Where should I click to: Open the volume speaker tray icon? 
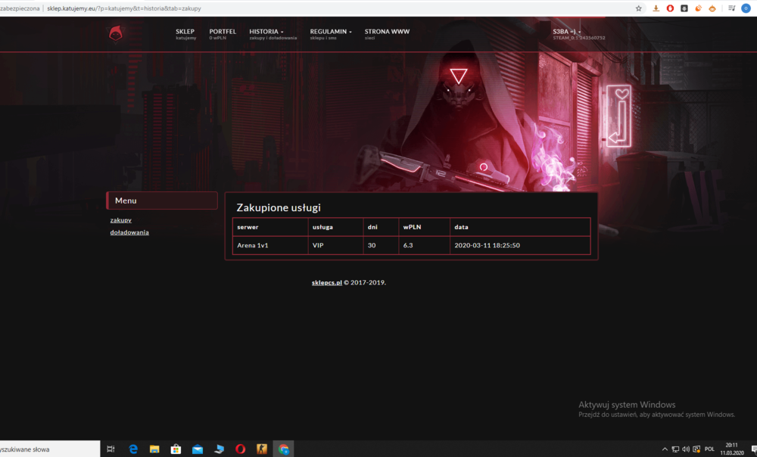click(686, 449)
